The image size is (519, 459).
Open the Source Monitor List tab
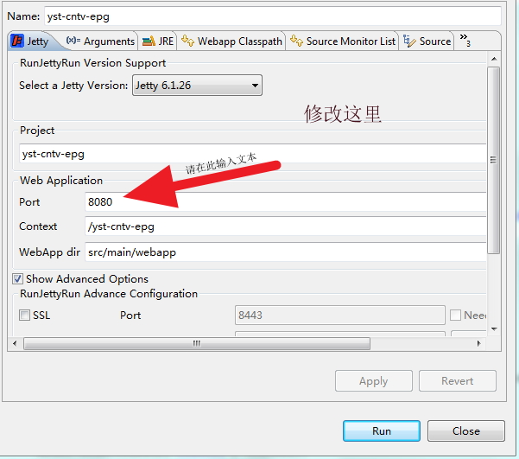[342, 41]
